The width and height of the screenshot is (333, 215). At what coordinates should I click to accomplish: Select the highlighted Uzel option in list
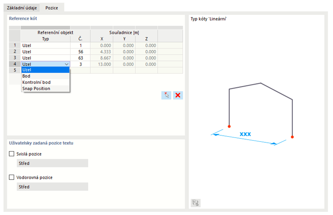coord(27,70)
